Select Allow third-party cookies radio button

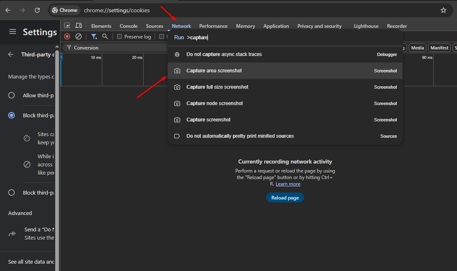point(11,95)
